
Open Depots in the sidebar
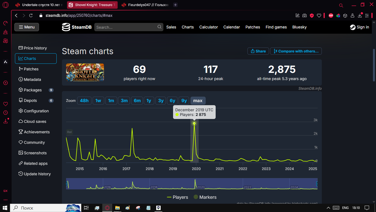click(36, 100)
